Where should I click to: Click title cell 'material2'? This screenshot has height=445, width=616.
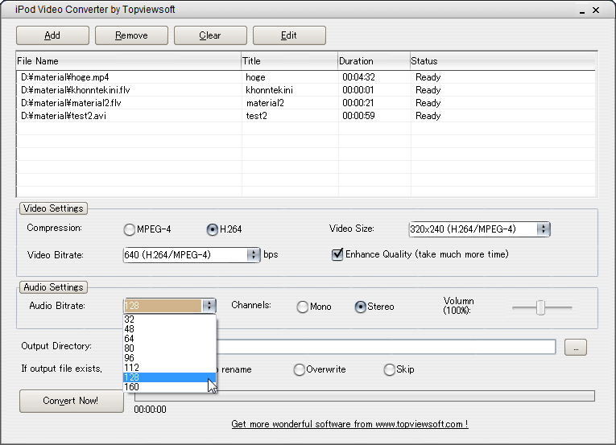tap(265, 103)
